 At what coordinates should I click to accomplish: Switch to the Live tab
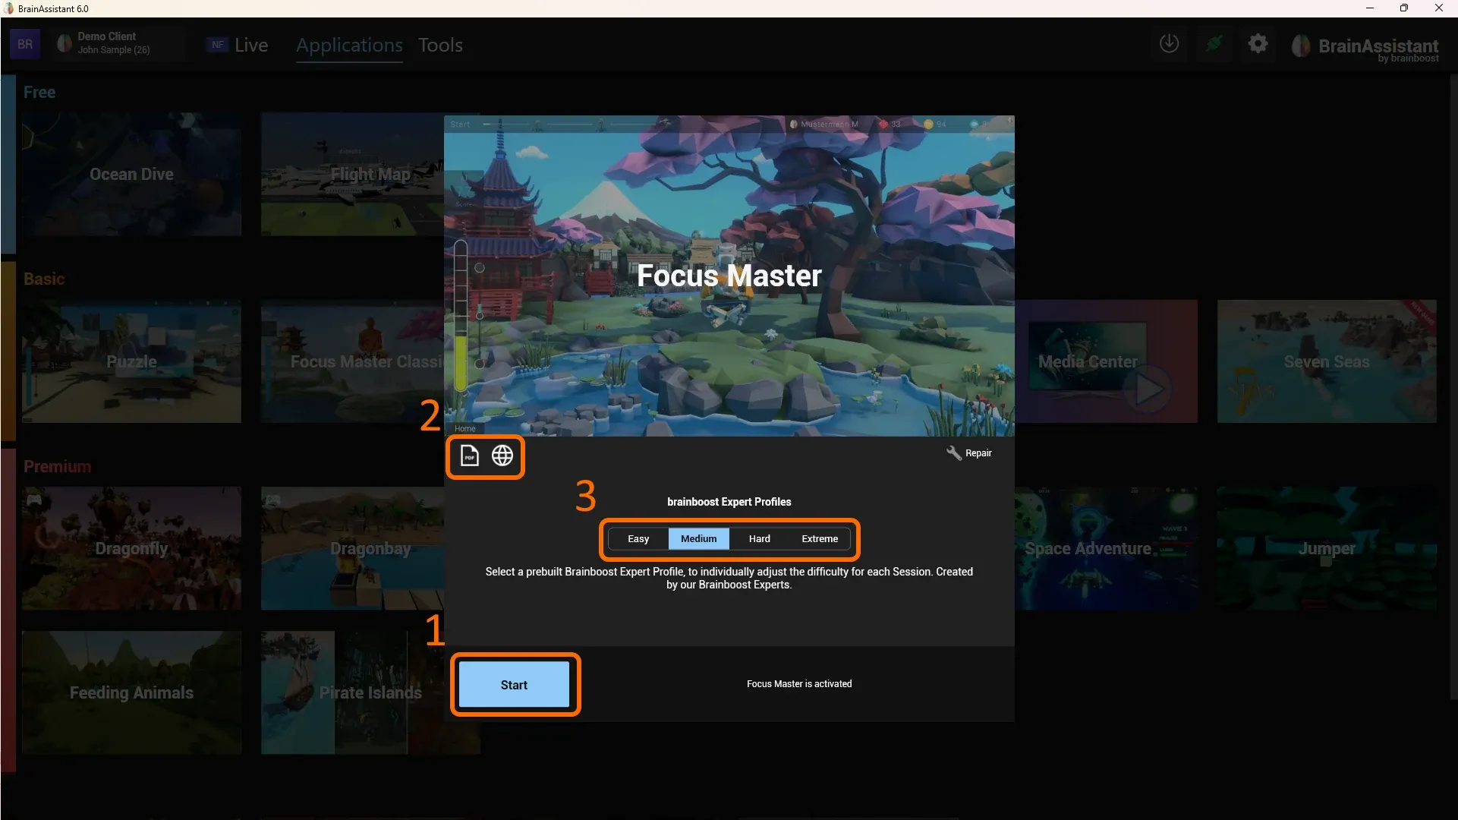[251, 45]
